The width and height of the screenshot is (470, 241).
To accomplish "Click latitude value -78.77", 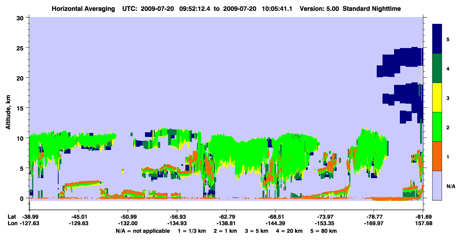I will coord(374,217).
